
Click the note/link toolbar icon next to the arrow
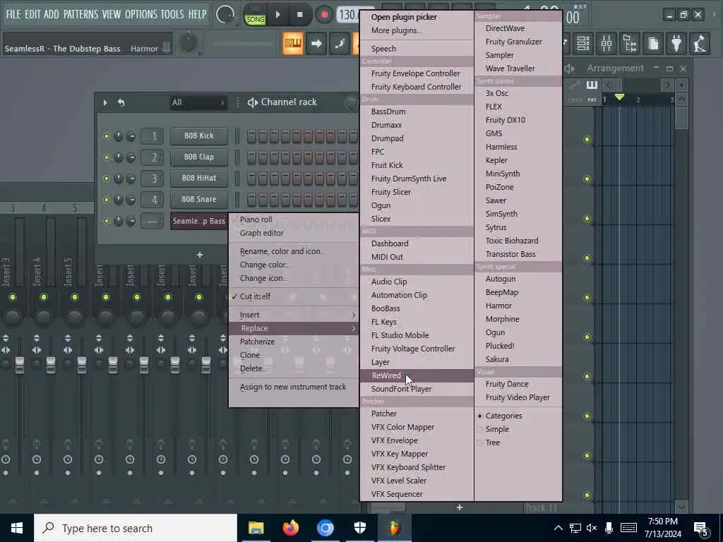[x=340, y=44]
